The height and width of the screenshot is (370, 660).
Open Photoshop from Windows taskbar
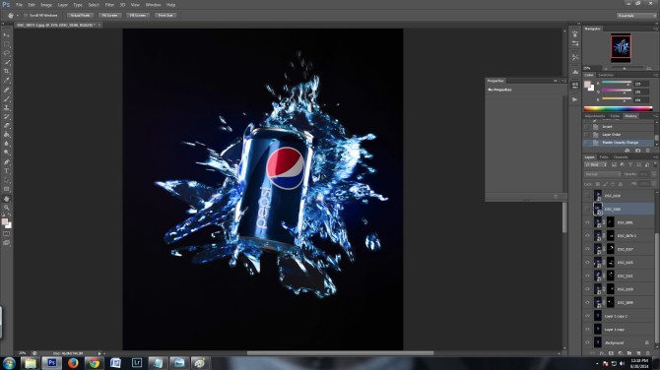(51, 363)
